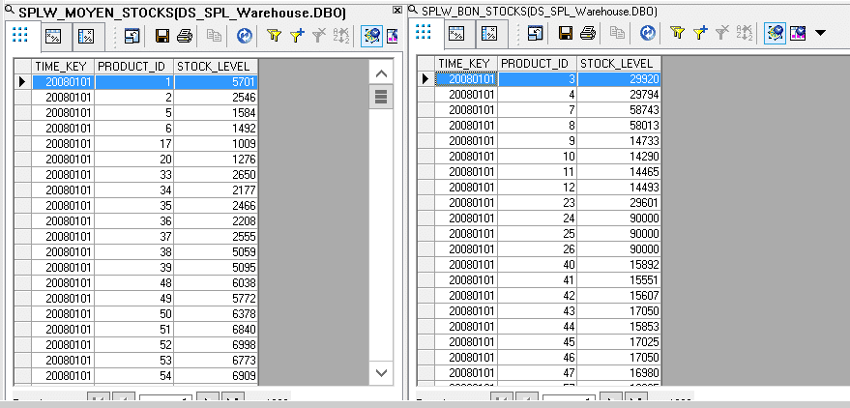Screen dimensions: 850x408
Task: Switch to the grid view tab in SPLW_MOYEN_STOCKS
Action: pos(19,36)
